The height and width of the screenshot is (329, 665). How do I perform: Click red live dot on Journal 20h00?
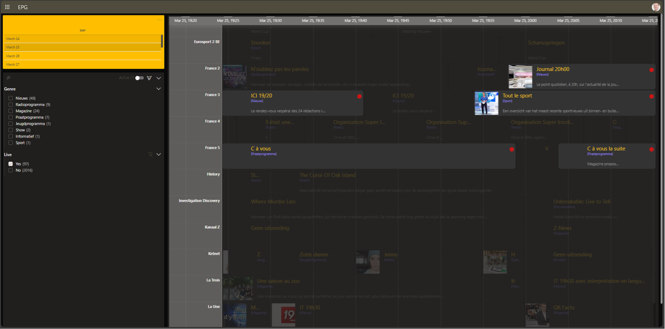tap(651, 70)
